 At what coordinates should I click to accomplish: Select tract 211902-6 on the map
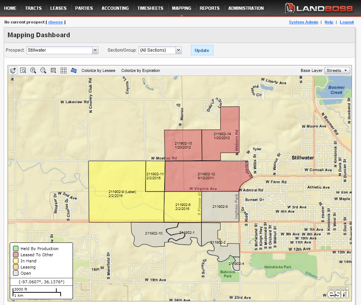(183, 207)
